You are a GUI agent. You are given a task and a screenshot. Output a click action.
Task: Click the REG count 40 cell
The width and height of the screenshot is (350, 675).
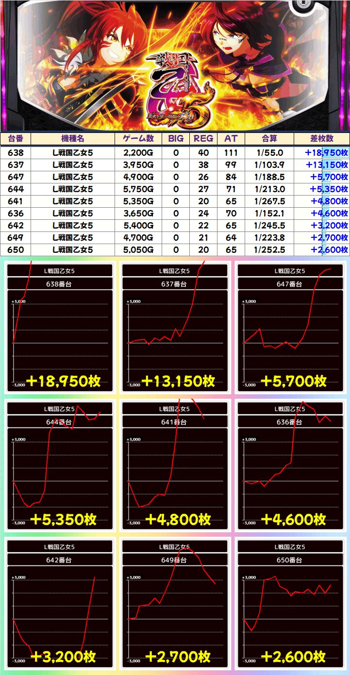(203, 152)
